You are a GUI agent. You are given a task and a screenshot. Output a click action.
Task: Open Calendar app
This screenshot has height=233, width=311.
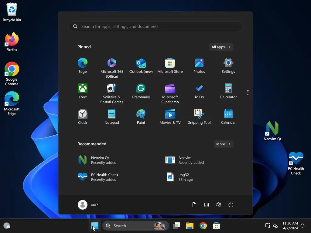click(228, 117)
